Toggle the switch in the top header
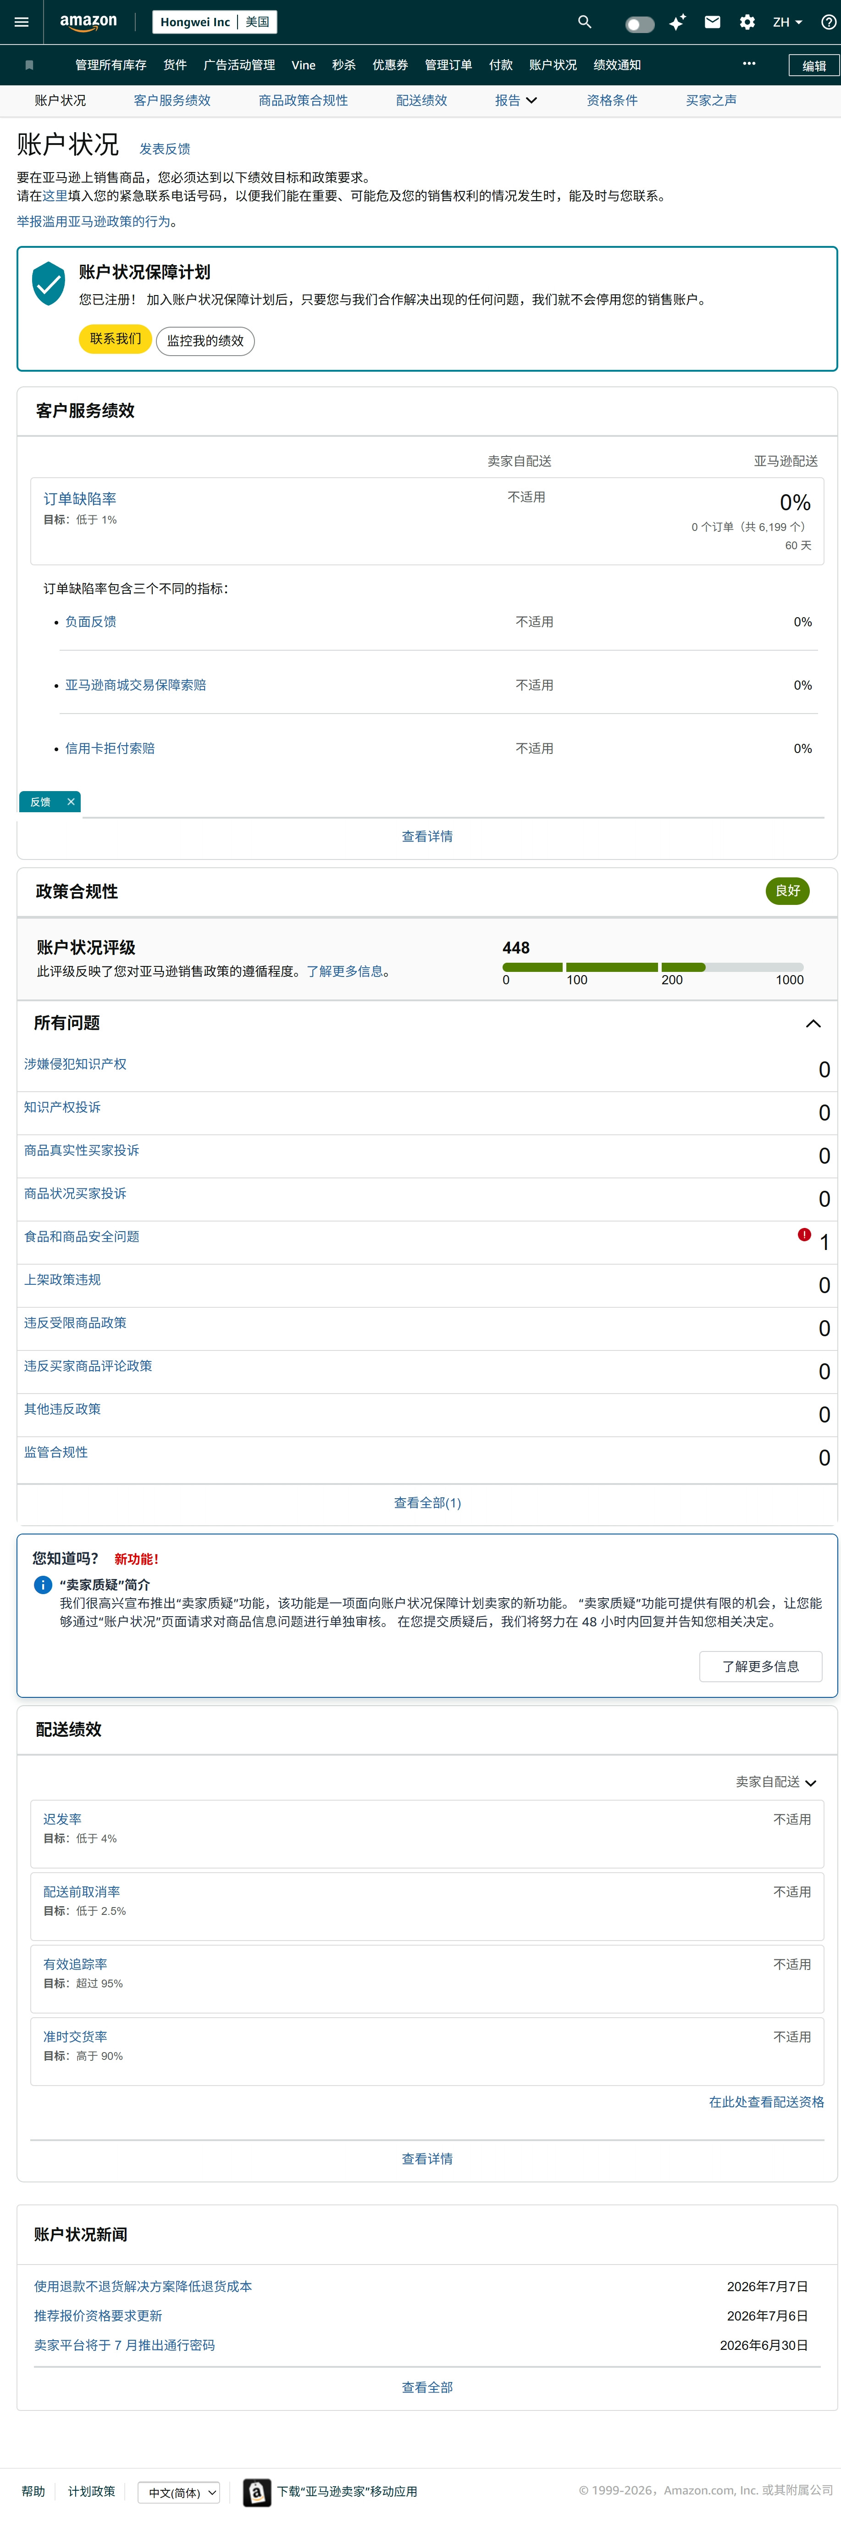Image resolution: width=841 pixels, height=2544 pixels. click(640, 24)
